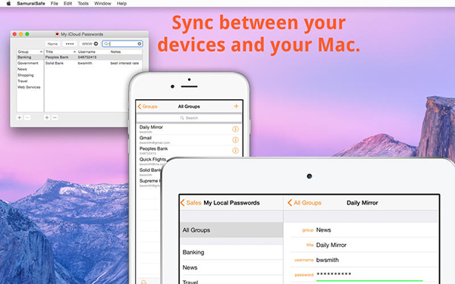The width and height of the screenshot is (455, 284).
Task: Open the Window menu
Action: pyautogui.click(x=102, y=4)
